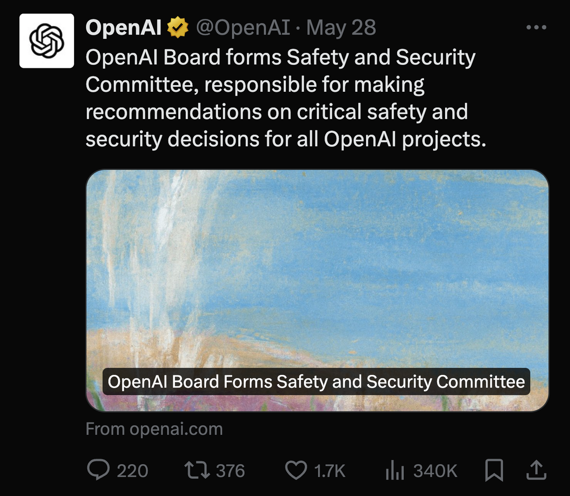Click the link preview image thumbnail
Viewport: 570px width, 496px height.
(x=317, y=265)
